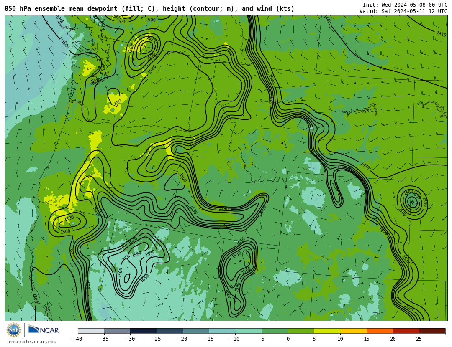
Task: Click the colorbar label '-20'
Action: (182, 339)
